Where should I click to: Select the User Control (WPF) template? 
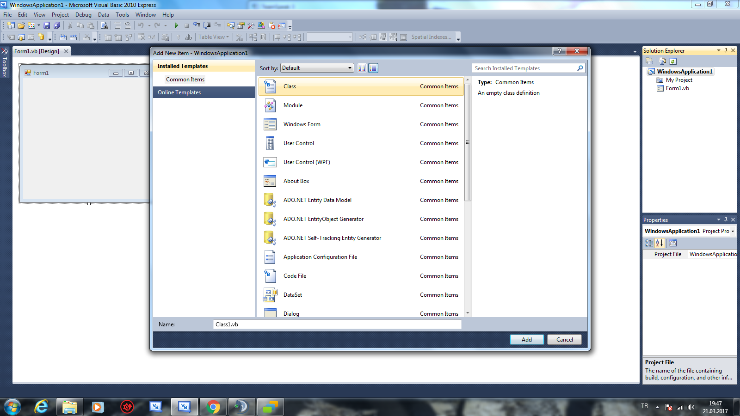pyautogui.click(x=361, y=162)
